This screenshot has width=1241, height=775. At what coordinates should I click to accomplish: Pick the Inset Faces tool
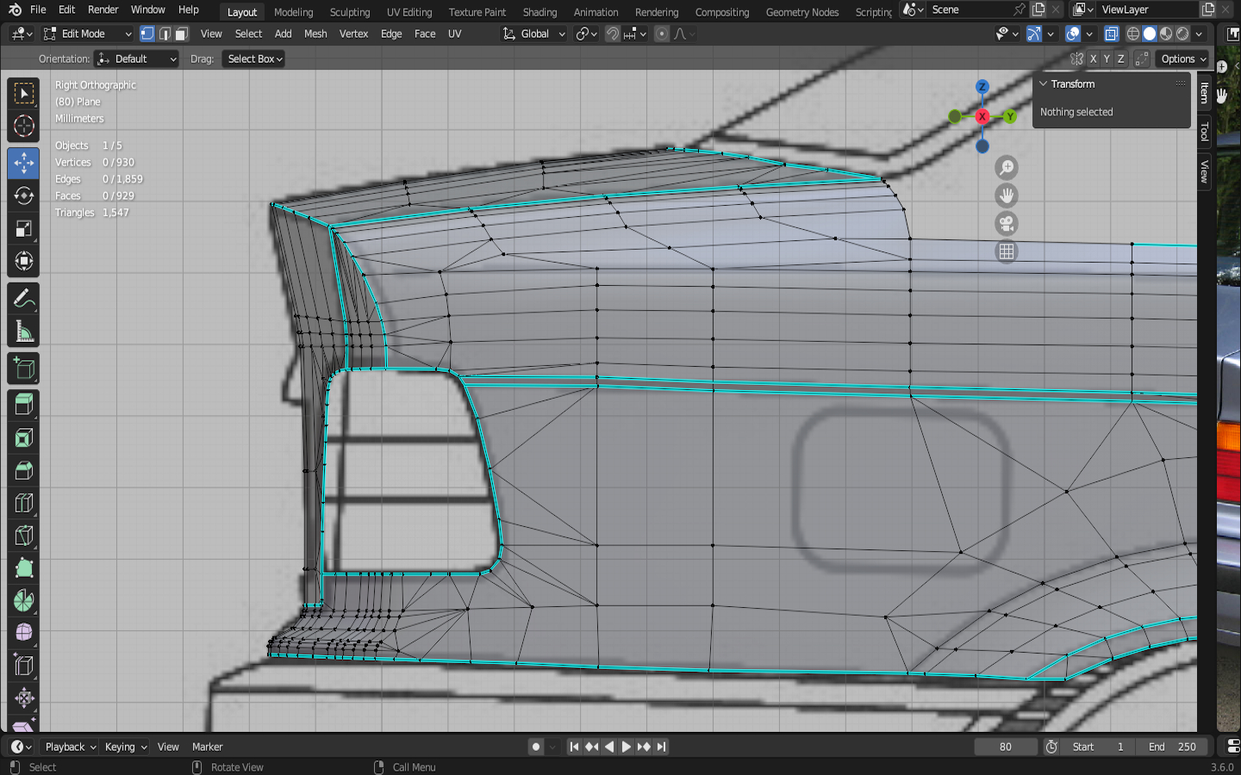pyautogui.click(x=23, y=437)
